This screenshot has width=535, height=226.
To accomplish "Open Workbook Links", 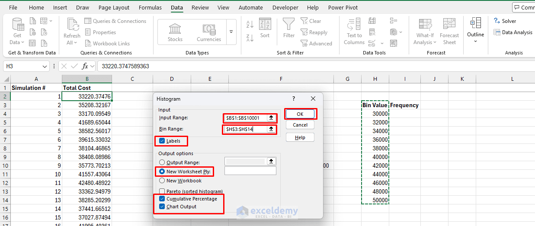I will click(x=107, y=43).
